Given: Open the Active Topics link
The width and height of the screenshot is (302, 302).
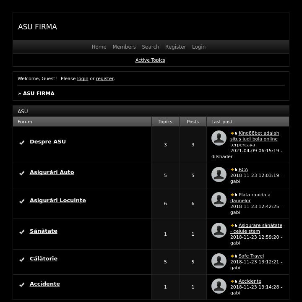Looking at the screenshot, I should [150, 60].
